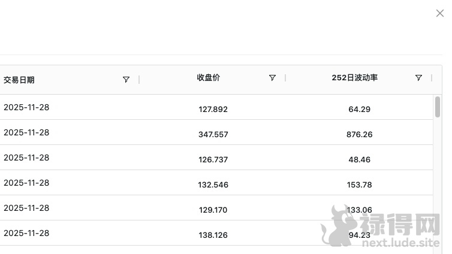Click the vertical scrollbar thumb of the table
The height and width of the screenshot is (254, 452).
pos(438,107)
